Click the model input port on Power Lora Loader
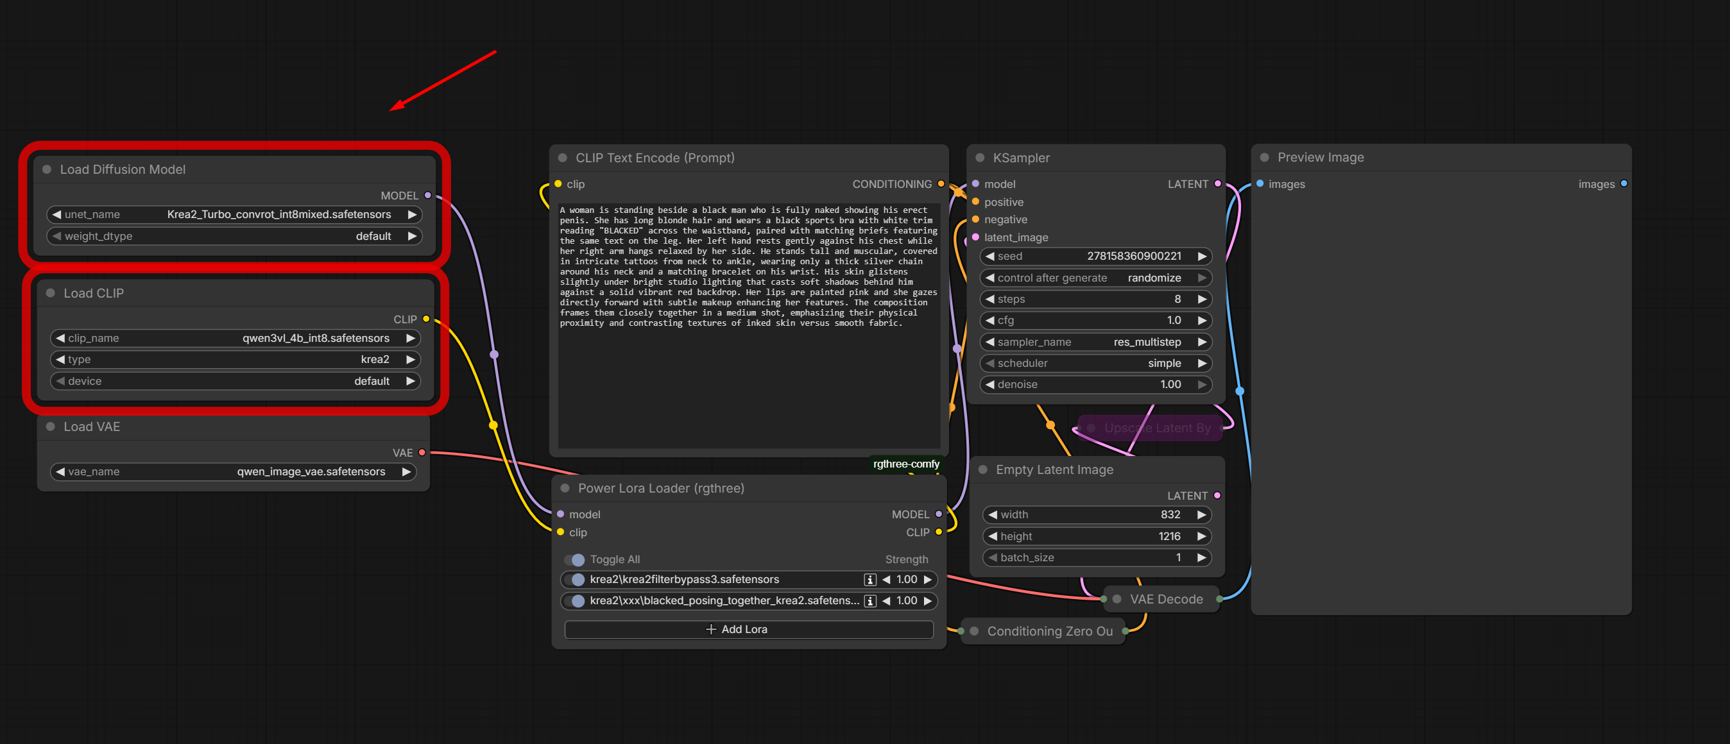Screen dimensions: 1730x744 click(561, 514)
